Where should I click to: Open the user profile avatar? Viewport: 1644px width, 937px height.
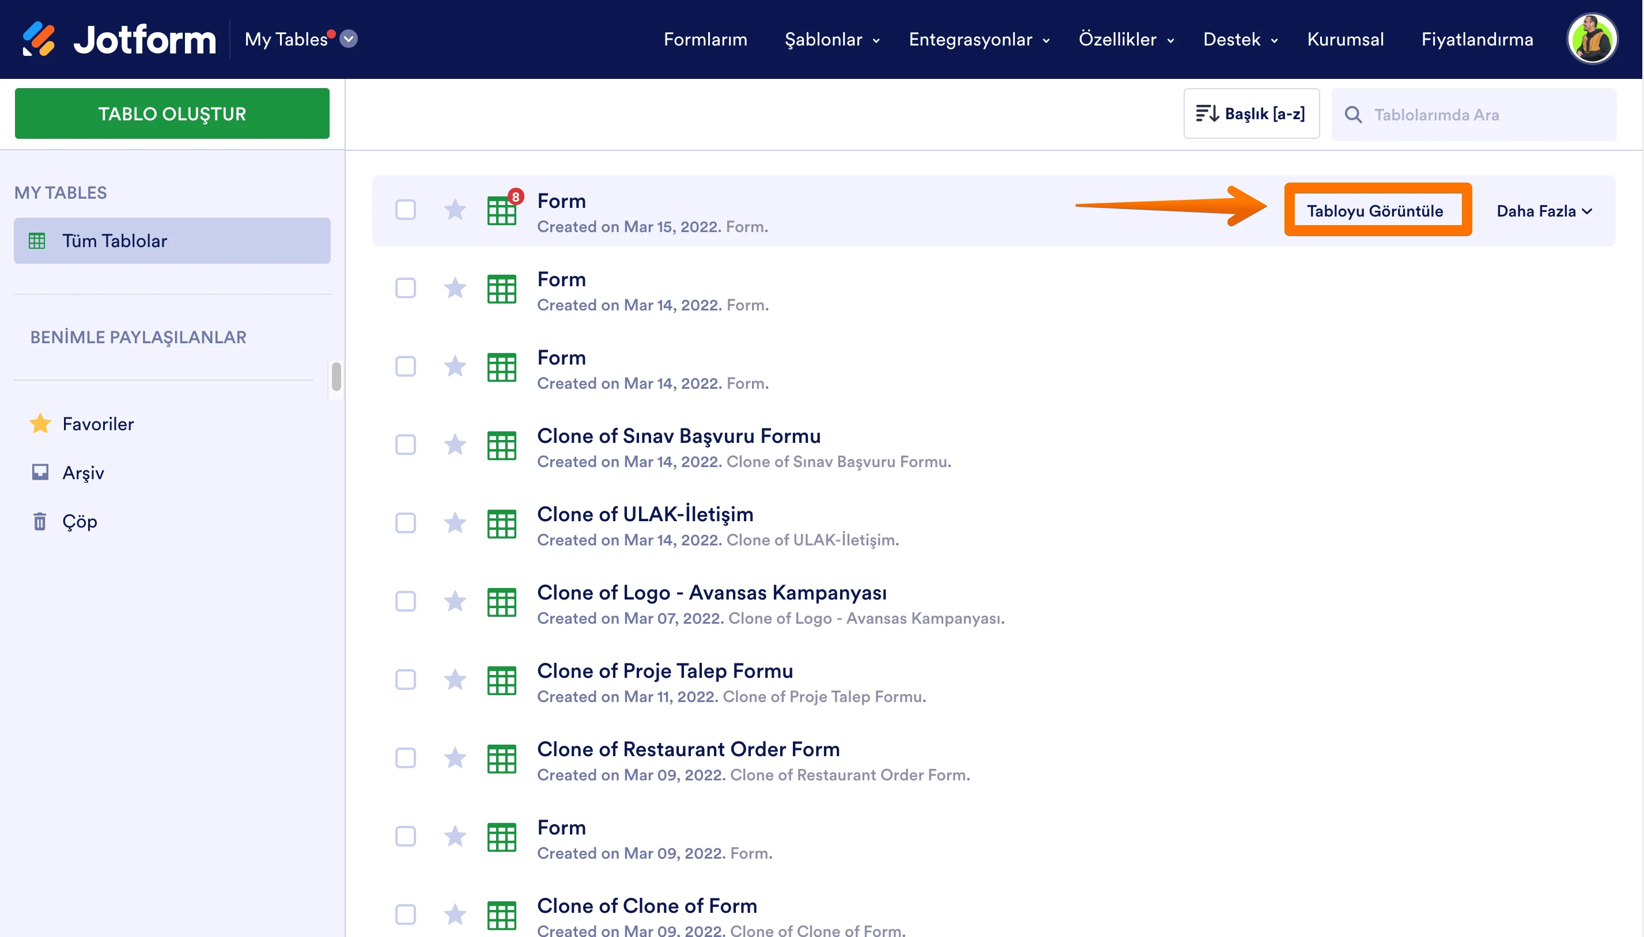click(x=1591, y=39)
